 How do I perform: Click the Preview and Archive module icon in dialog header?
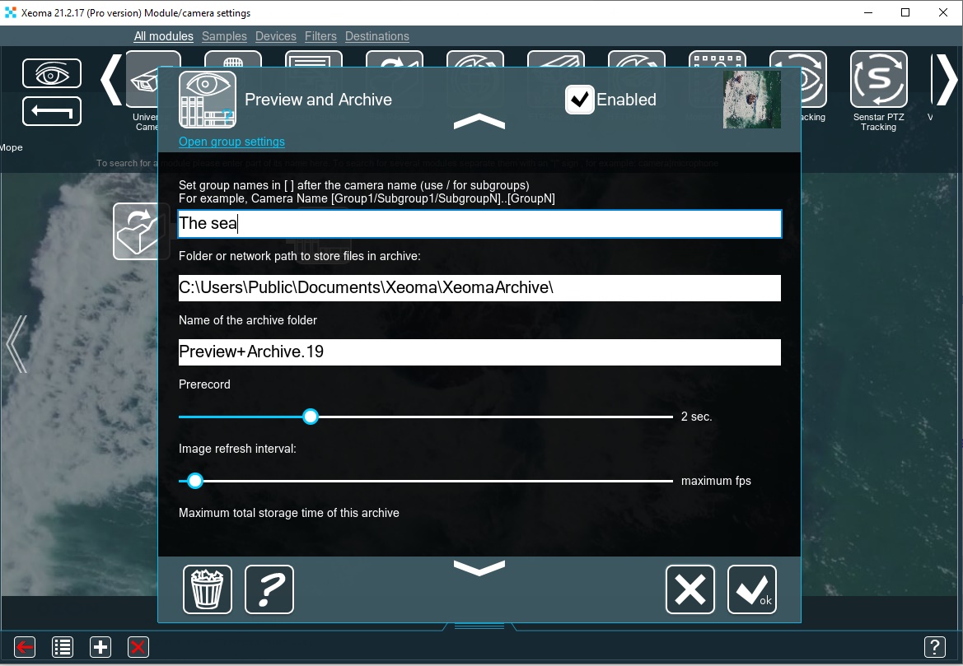(208, 100)
